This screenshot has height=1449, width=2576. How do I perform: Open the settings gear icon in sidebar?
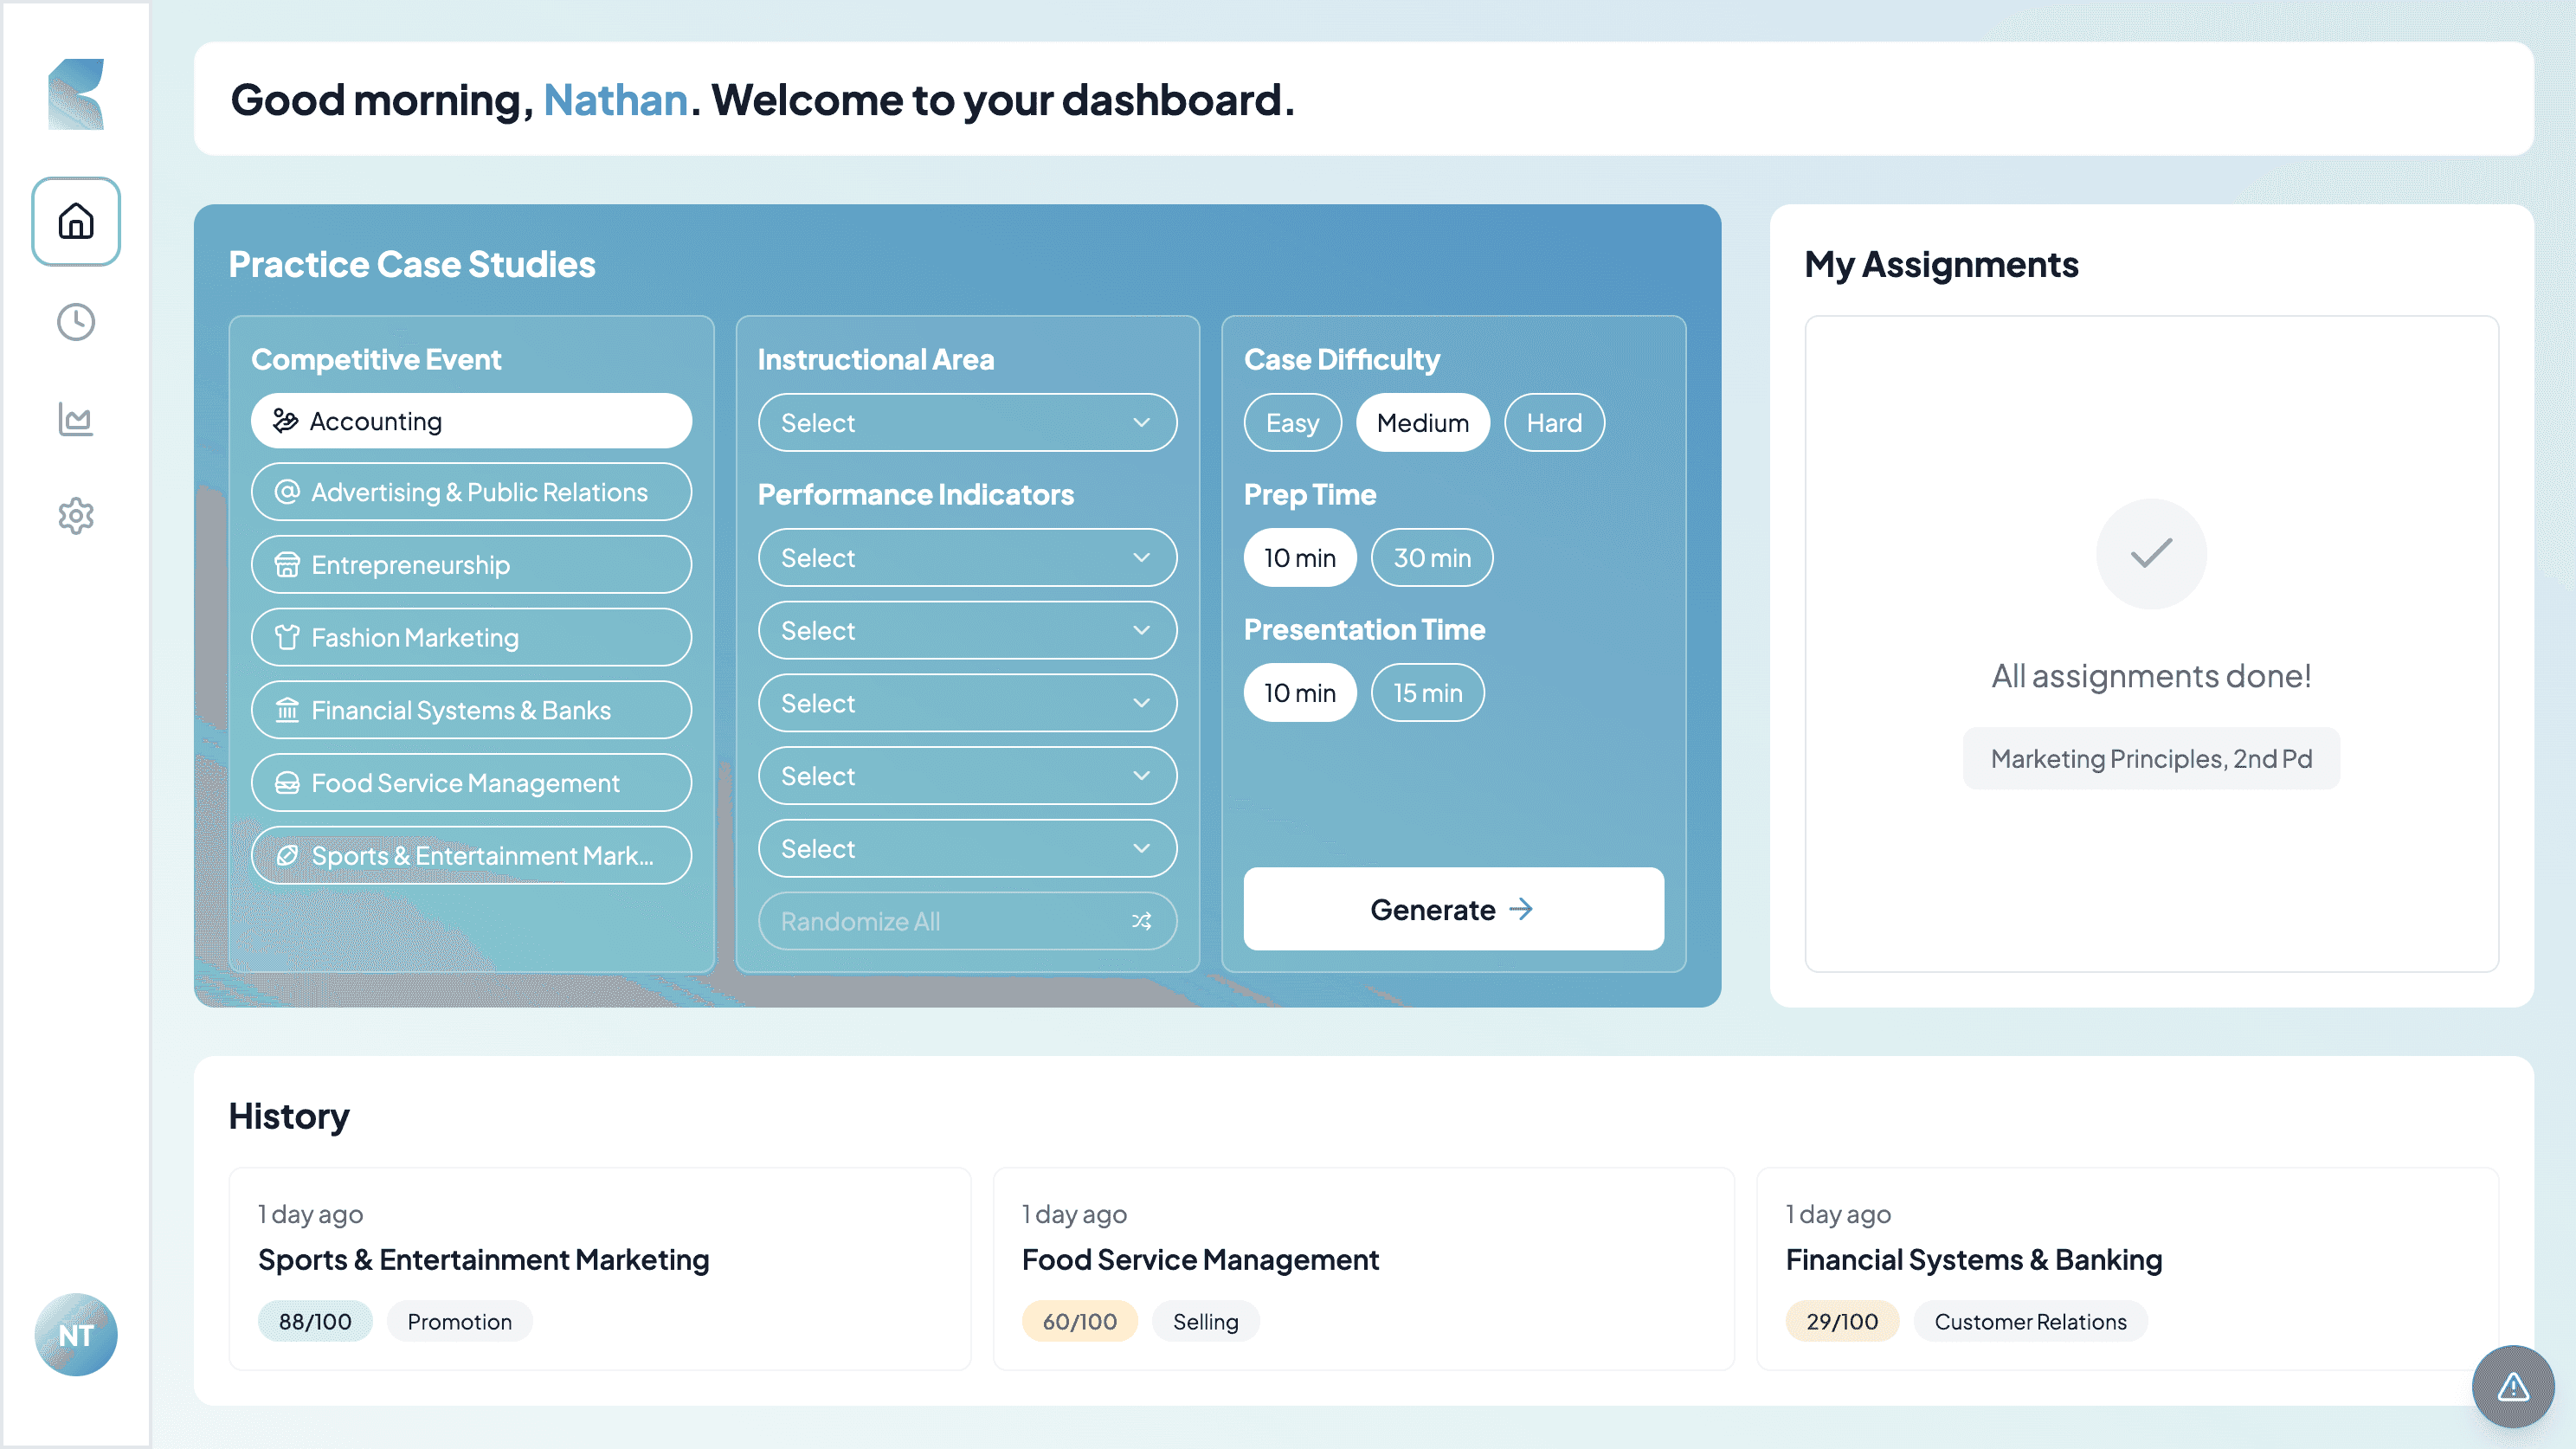[x=75, y=516]
